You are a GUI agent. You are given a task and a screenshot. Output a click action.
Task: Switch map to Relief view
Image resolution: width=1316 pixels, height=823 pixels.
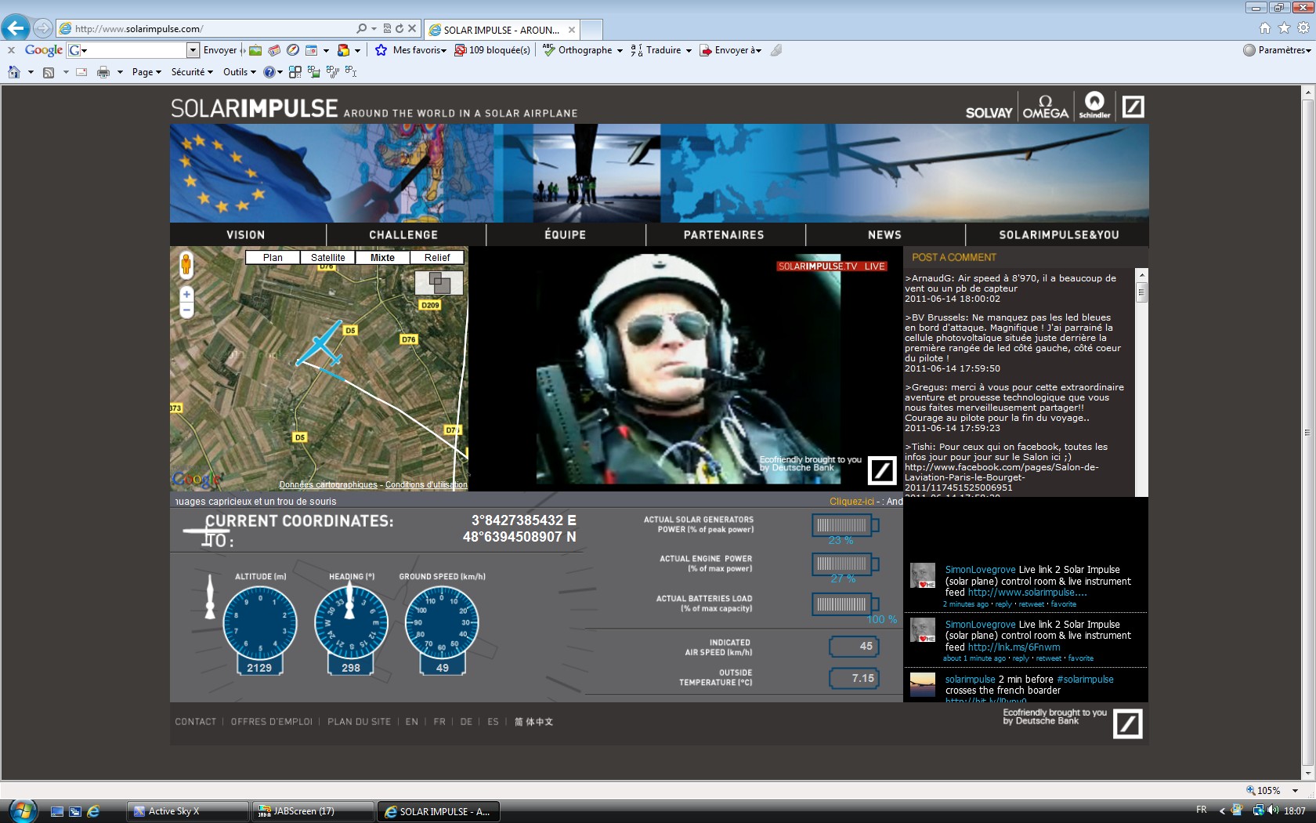(437, 257)
